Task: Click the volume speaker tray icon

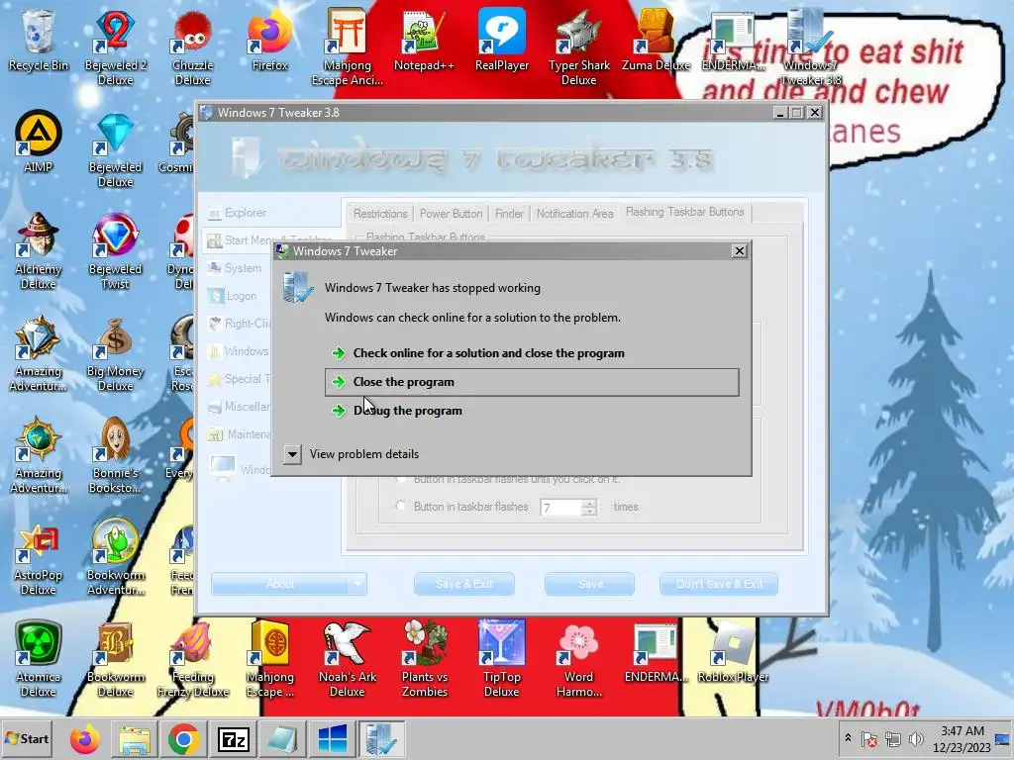Action: (916, 738)
